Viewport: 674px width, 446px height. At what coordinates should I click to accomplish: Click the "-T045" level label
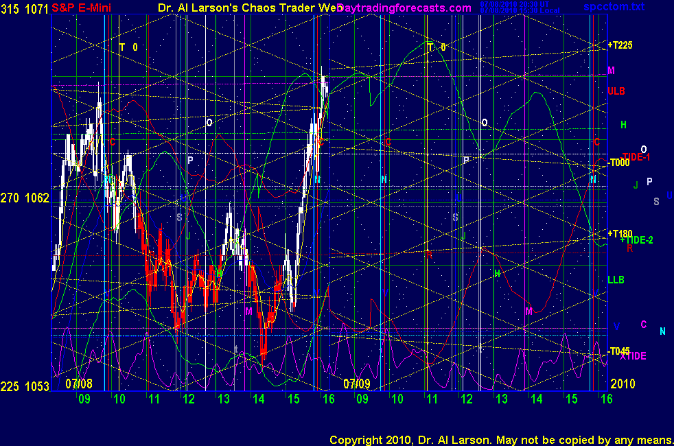pos(618,351)
